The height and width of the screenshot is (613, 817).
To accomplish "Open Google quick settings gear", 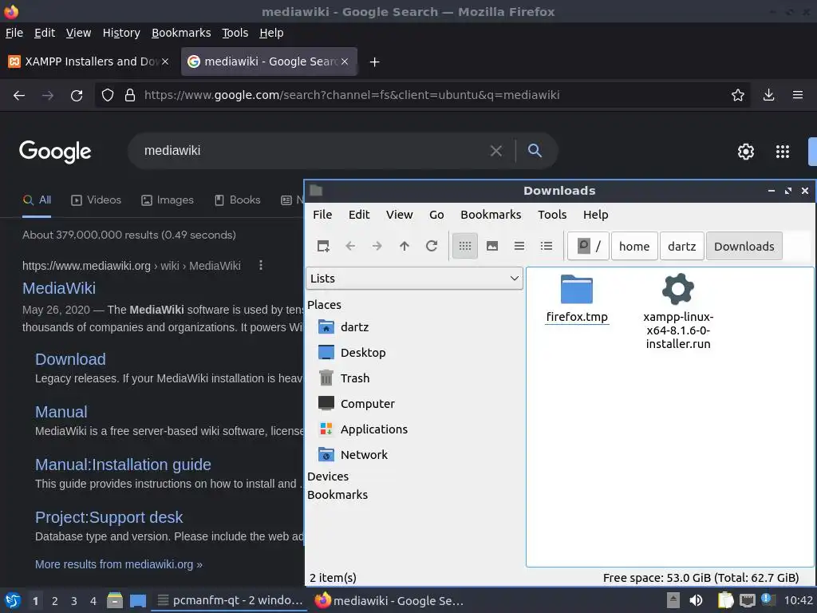I will coord(746,151).
